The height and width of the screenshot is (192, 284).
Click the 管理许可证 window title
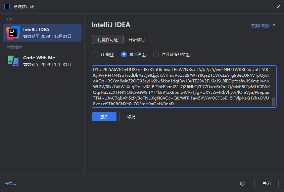pos(24,7)
